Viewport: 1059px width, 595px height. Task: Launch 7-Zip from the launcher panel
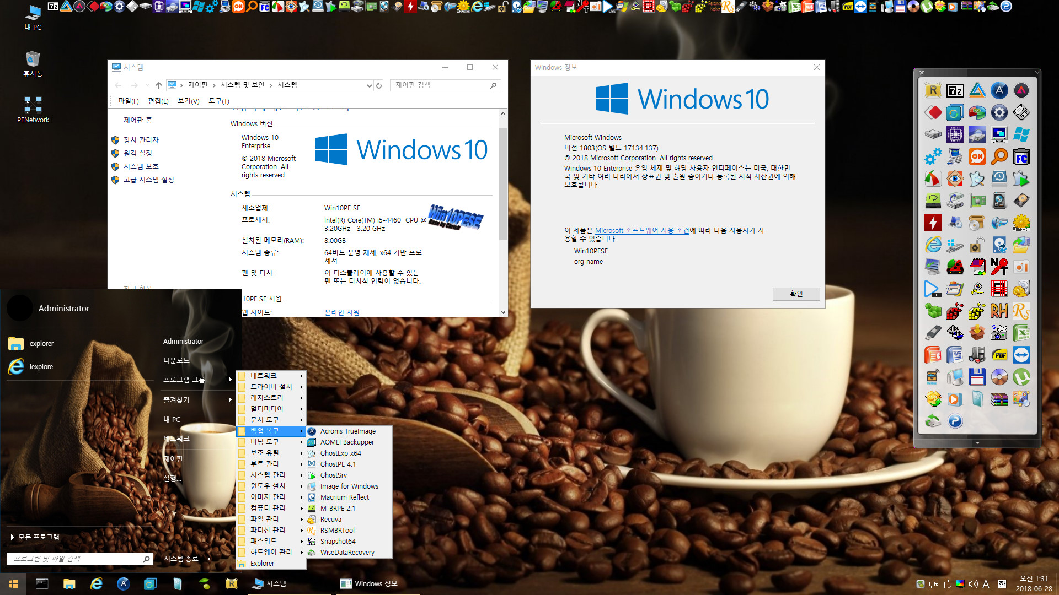(955, 90)
